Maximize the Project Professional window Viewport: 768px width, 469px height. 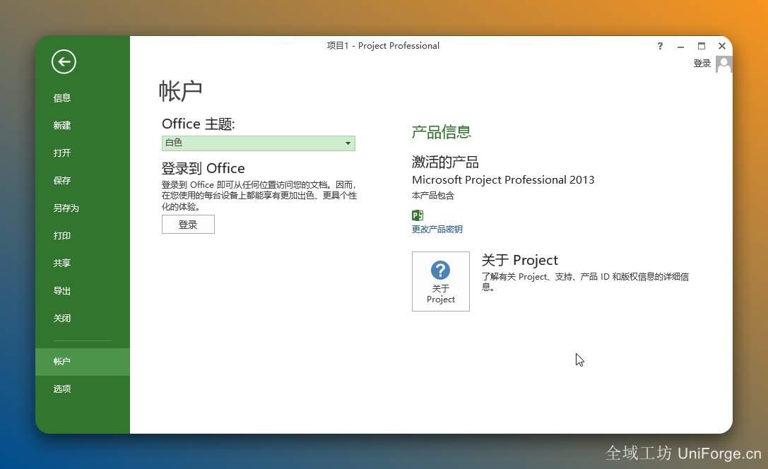(x=702, y=46)
